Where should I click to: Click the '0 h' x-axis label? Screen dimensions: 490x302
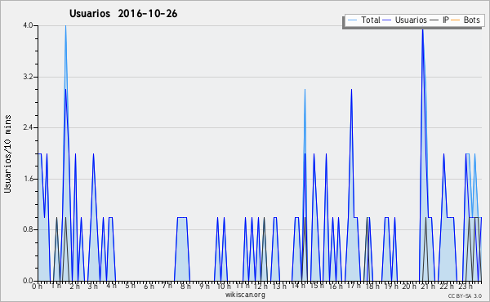click(x=38, y=286)
